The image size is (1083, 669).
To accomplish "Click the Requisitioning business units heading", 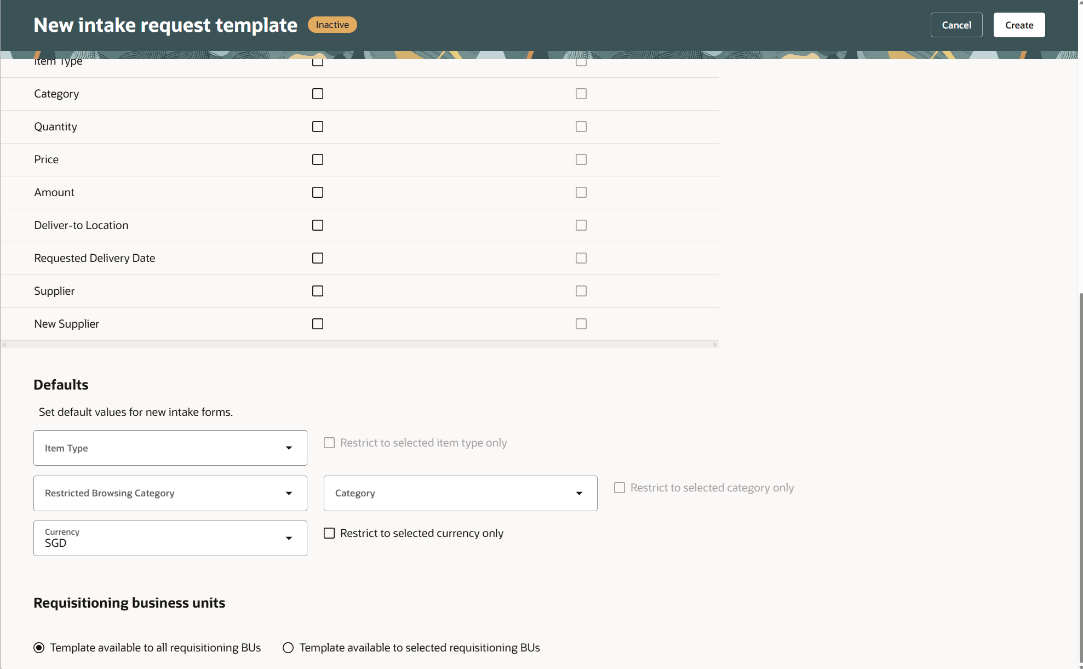I will 129,603.
